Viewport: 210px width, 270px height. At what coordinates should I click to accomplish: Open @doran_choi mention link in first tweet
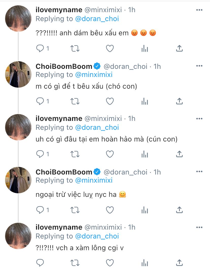coord(97,19)
